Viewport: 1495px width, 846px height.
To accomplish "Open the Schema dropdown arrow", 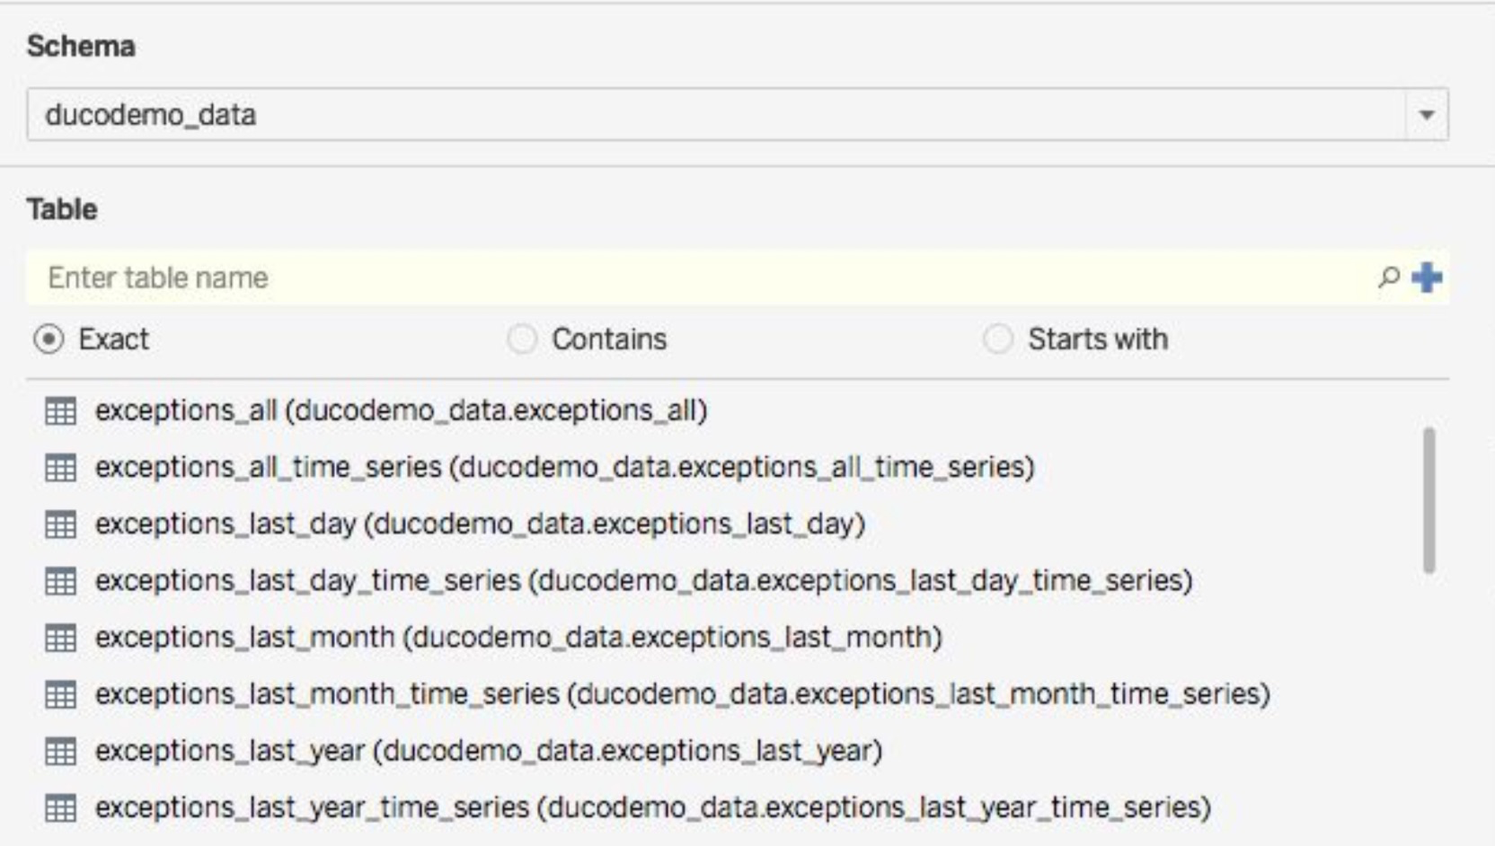I will [x=1426, y=115].
